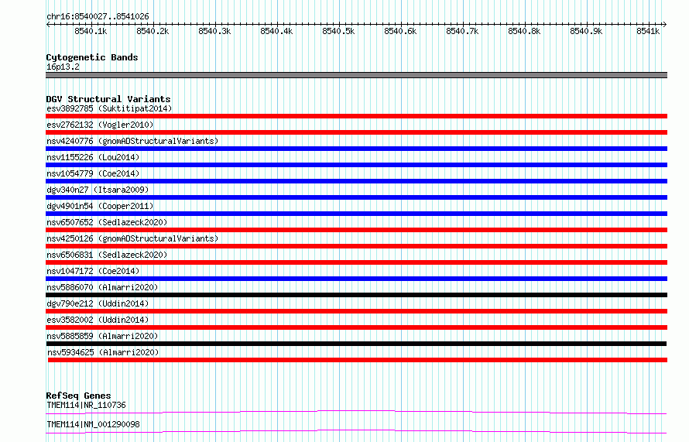This screenshot has width=689, height=442.
Task: Click the magenta intron line of NM_001290098
Action: pyautogui.click(x=356, y=430)
